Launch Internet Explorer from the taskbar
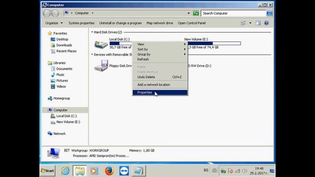The width and height of the screenshot is (315, 177). [x=65, y=171]
